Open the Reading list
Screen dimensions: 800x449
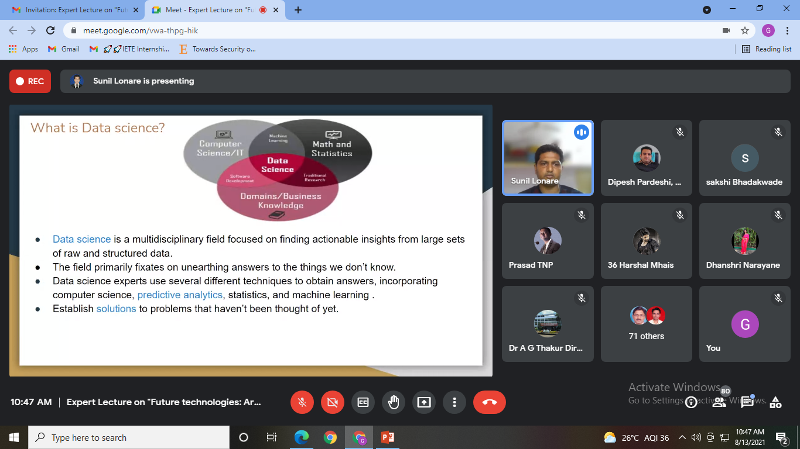767,49
